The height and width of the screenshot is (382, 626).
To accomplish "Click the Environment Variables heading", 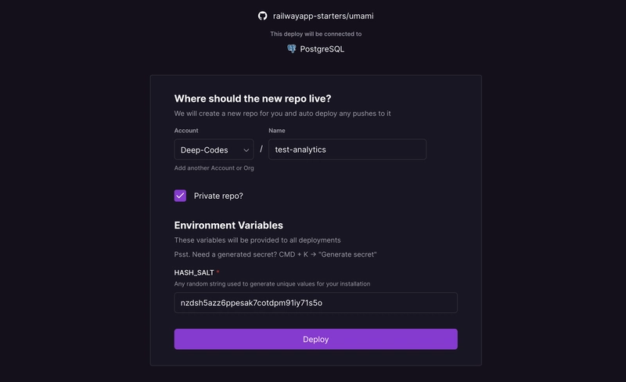I will pos(228,225).
